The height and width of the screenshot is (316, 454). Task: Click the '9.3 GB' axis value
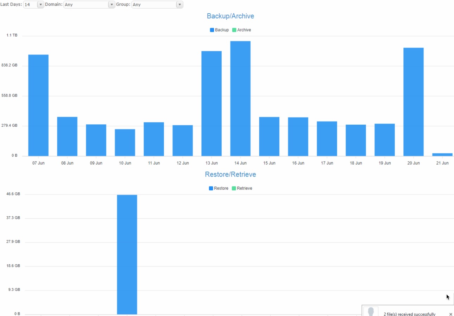pyautogui.click(x=14, y=290)
